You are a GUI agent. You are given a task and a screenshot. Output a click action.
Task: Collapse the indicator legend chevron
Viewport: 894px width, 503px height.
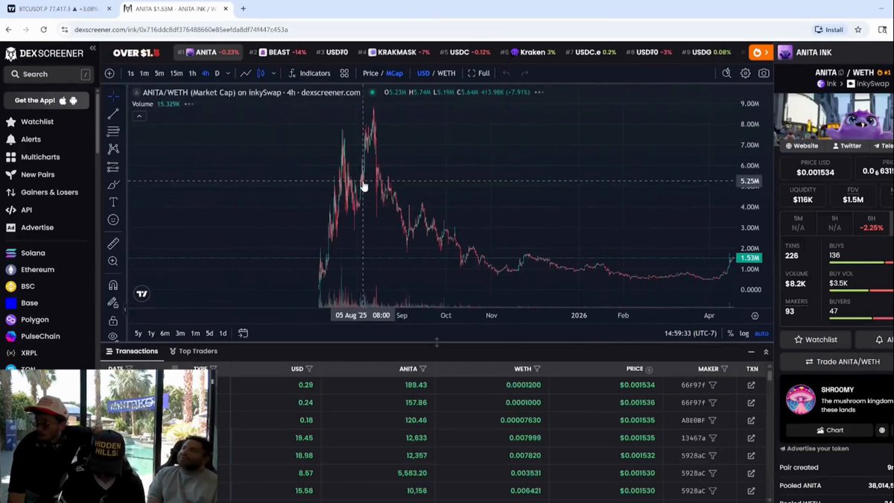139,116
